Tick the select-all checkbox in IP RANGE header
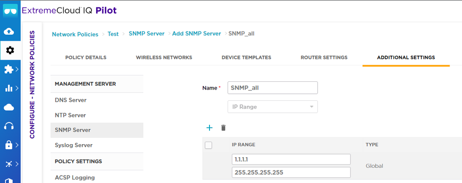The image size is (462, 183). (208, 145)
